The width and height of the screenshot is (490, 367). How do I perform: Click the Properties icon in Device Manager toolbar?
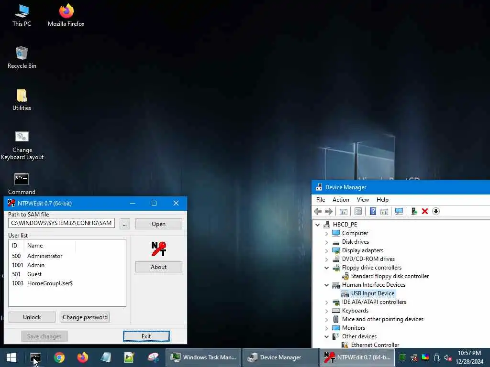(358, 211)
